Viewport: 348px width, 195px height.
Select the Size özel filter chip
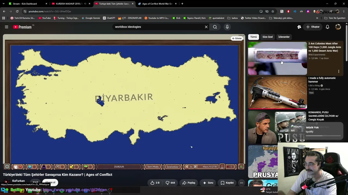click(268, 37)
